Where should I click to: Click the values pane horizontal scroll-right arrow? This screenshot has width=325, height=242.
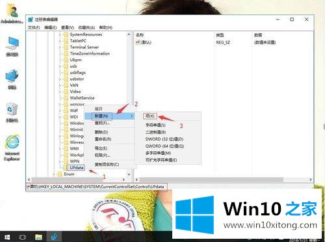coord(311,180)
